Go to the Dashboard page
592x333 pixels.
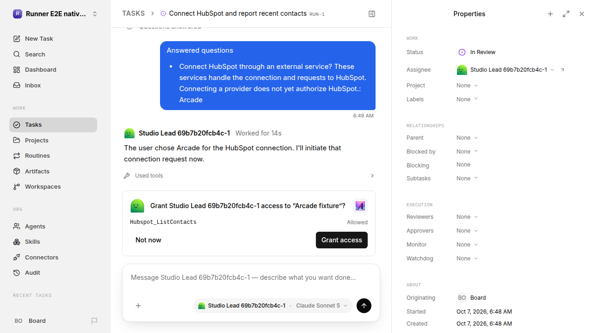pyautogui.click(x=53, y=70)
